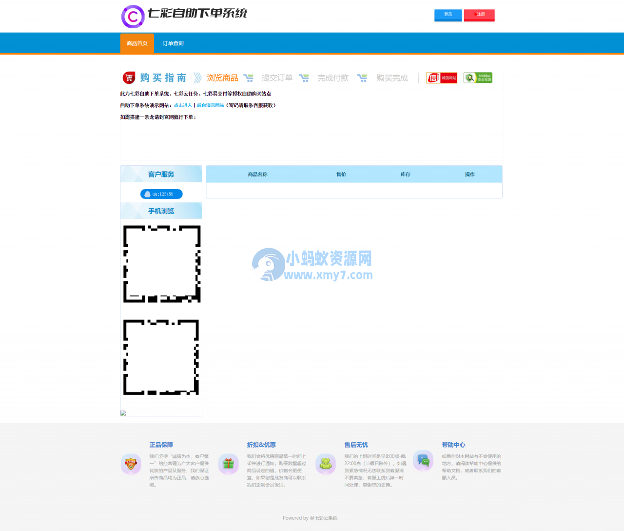Follow the 点击进入 link
624x531 pixels.
183,105
